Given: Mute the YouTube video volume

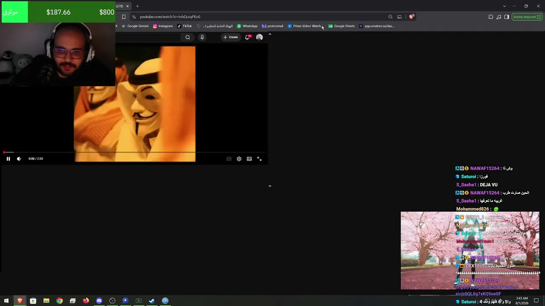Looking at the screenshot, I should [19, 159].
